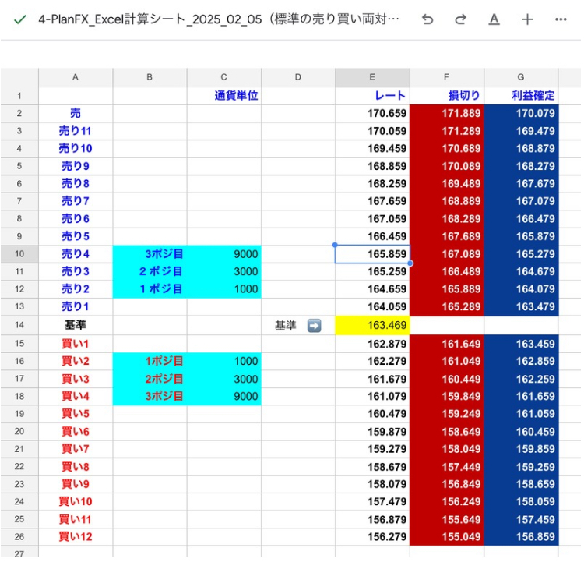The width and height of the screenshot is (584, 562).
Task: Click red 3ポジ目 cell in row 18
Action: coord(150,396)
